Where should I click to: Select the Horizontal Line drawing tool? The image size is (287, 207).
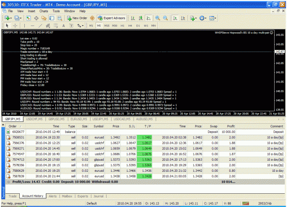(x=32, y=26)
